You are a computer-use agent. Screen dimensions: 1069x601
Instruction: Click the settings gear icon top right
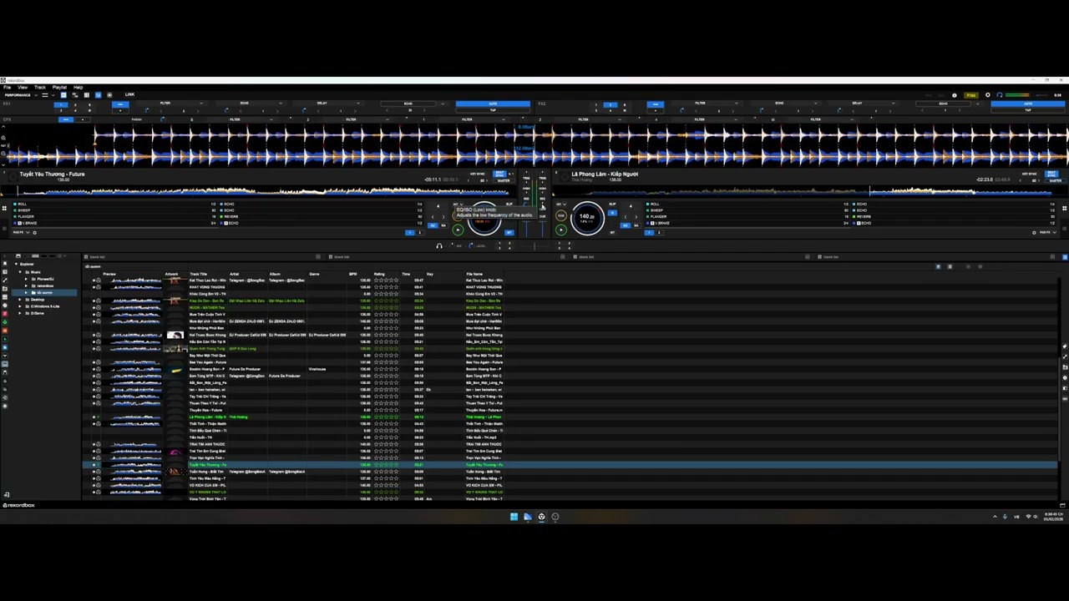(987, 95)
